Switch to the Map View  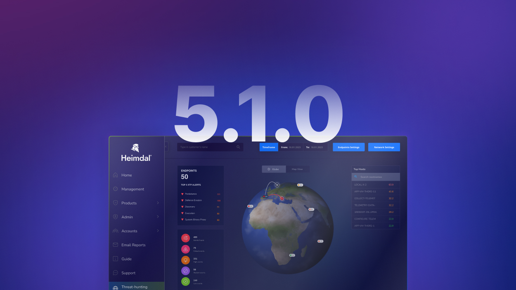[297, 169]
